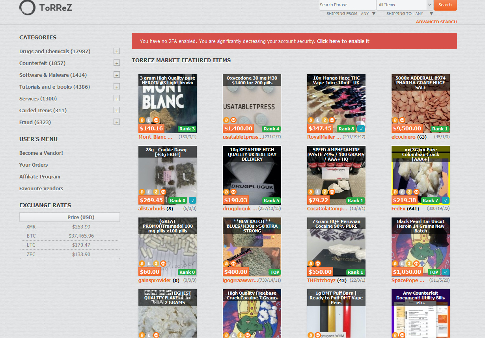
Task: Open the 10x Mango Haze listing thumbnail
Action: tap(336, 103)
